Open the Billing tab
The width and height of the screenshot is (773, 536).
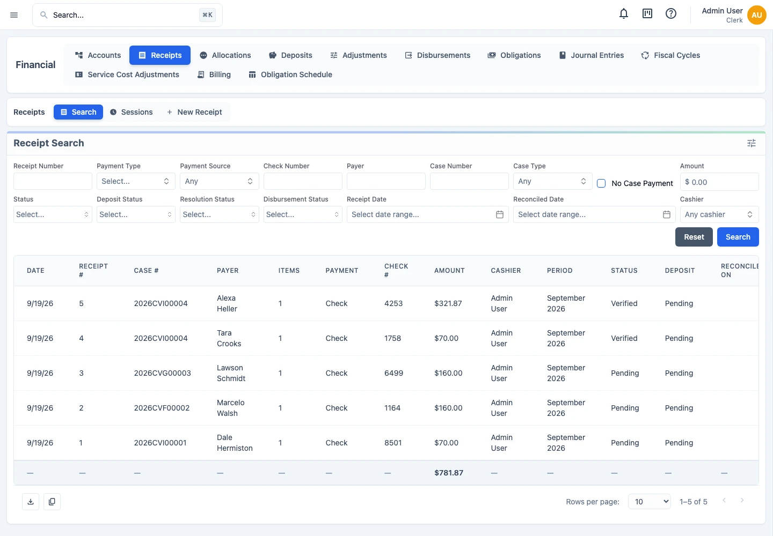214,75
